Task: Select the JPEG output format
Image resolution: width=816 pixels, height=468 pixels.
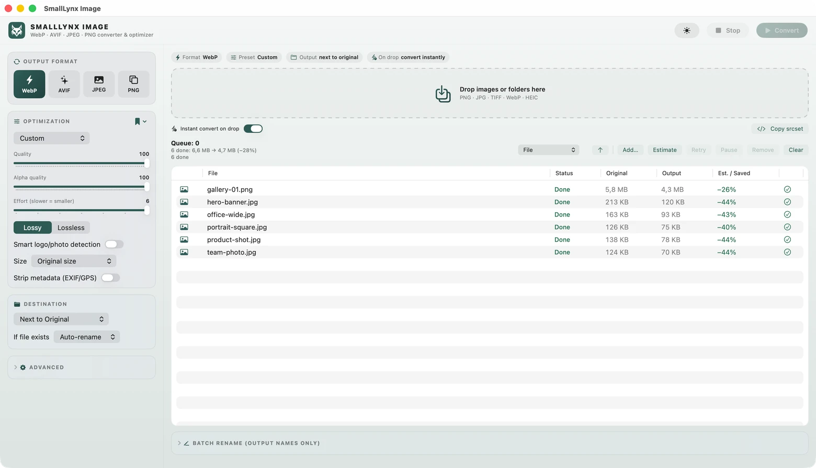Action: [x=99, y=84]
